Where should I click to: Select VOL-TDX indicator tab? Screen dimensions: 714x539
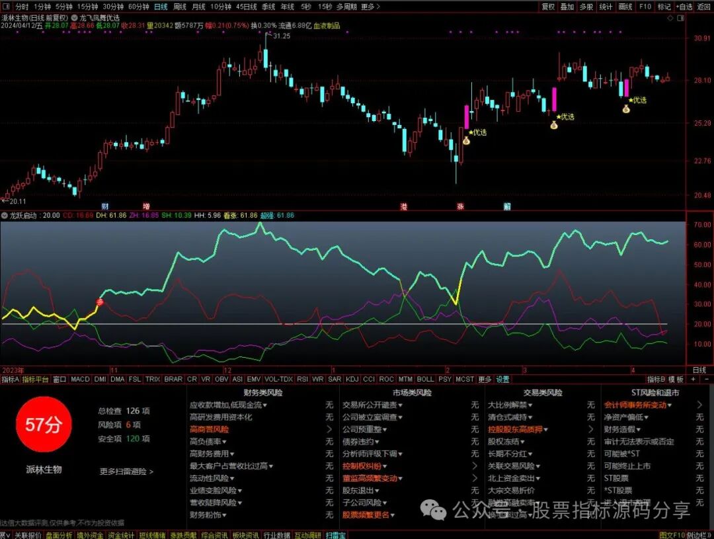tap(279, 379)
